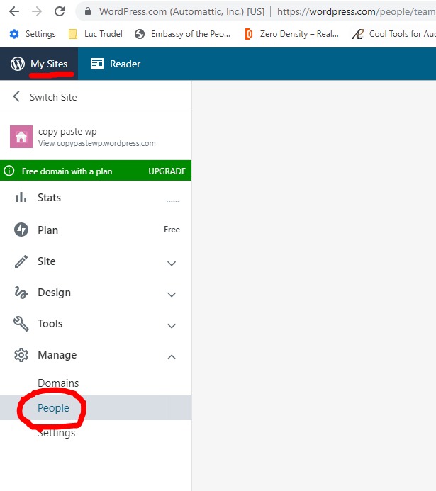This screenshot has width=436, height=491.
Task: Click the copy paste wp site title
Action: (67, 132)
